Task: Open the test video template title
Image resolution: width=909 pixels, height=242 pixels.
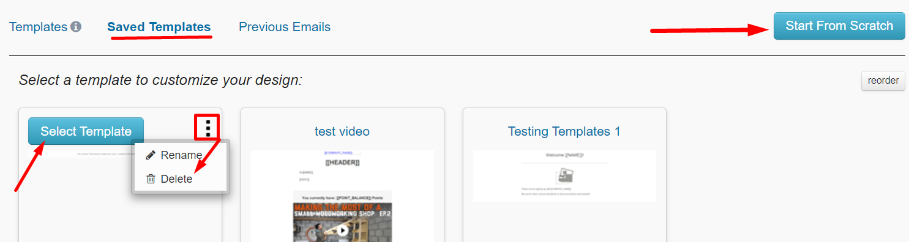Action: click(x=342, y=131)
